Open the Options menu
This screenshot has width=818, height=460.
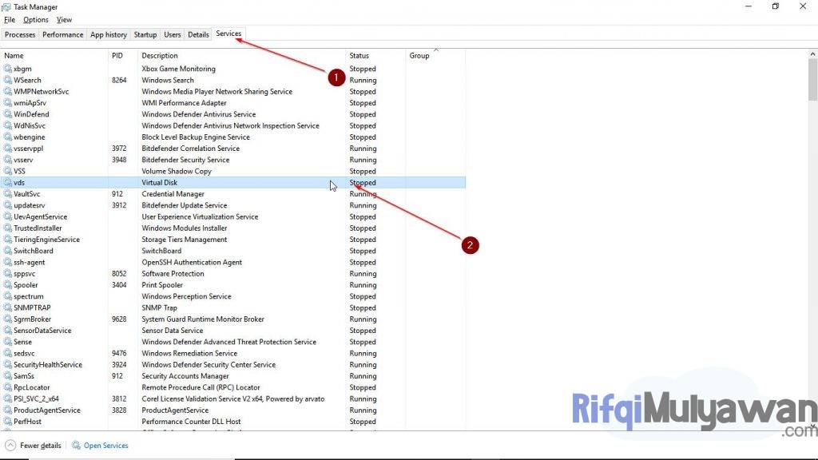[x=36, y=19]
